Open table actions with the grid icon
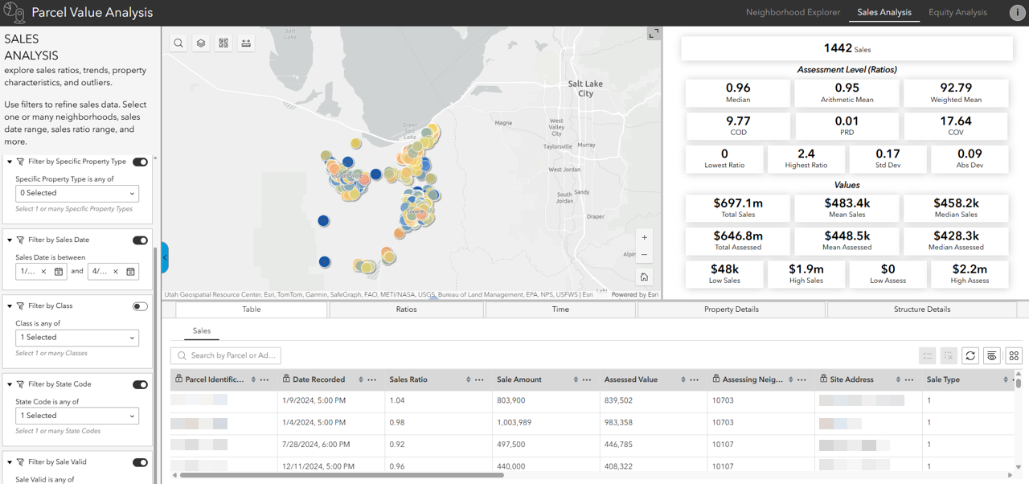The image size is (1029, 484). pos(1013,355)
